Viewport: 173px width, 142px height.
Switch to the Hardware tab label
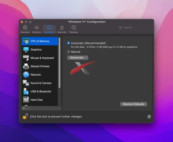49,32
